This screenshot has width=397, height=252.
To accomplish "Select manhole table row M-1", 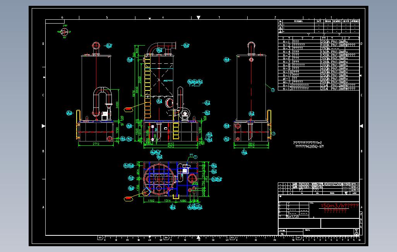I will (x=318, y=78).
